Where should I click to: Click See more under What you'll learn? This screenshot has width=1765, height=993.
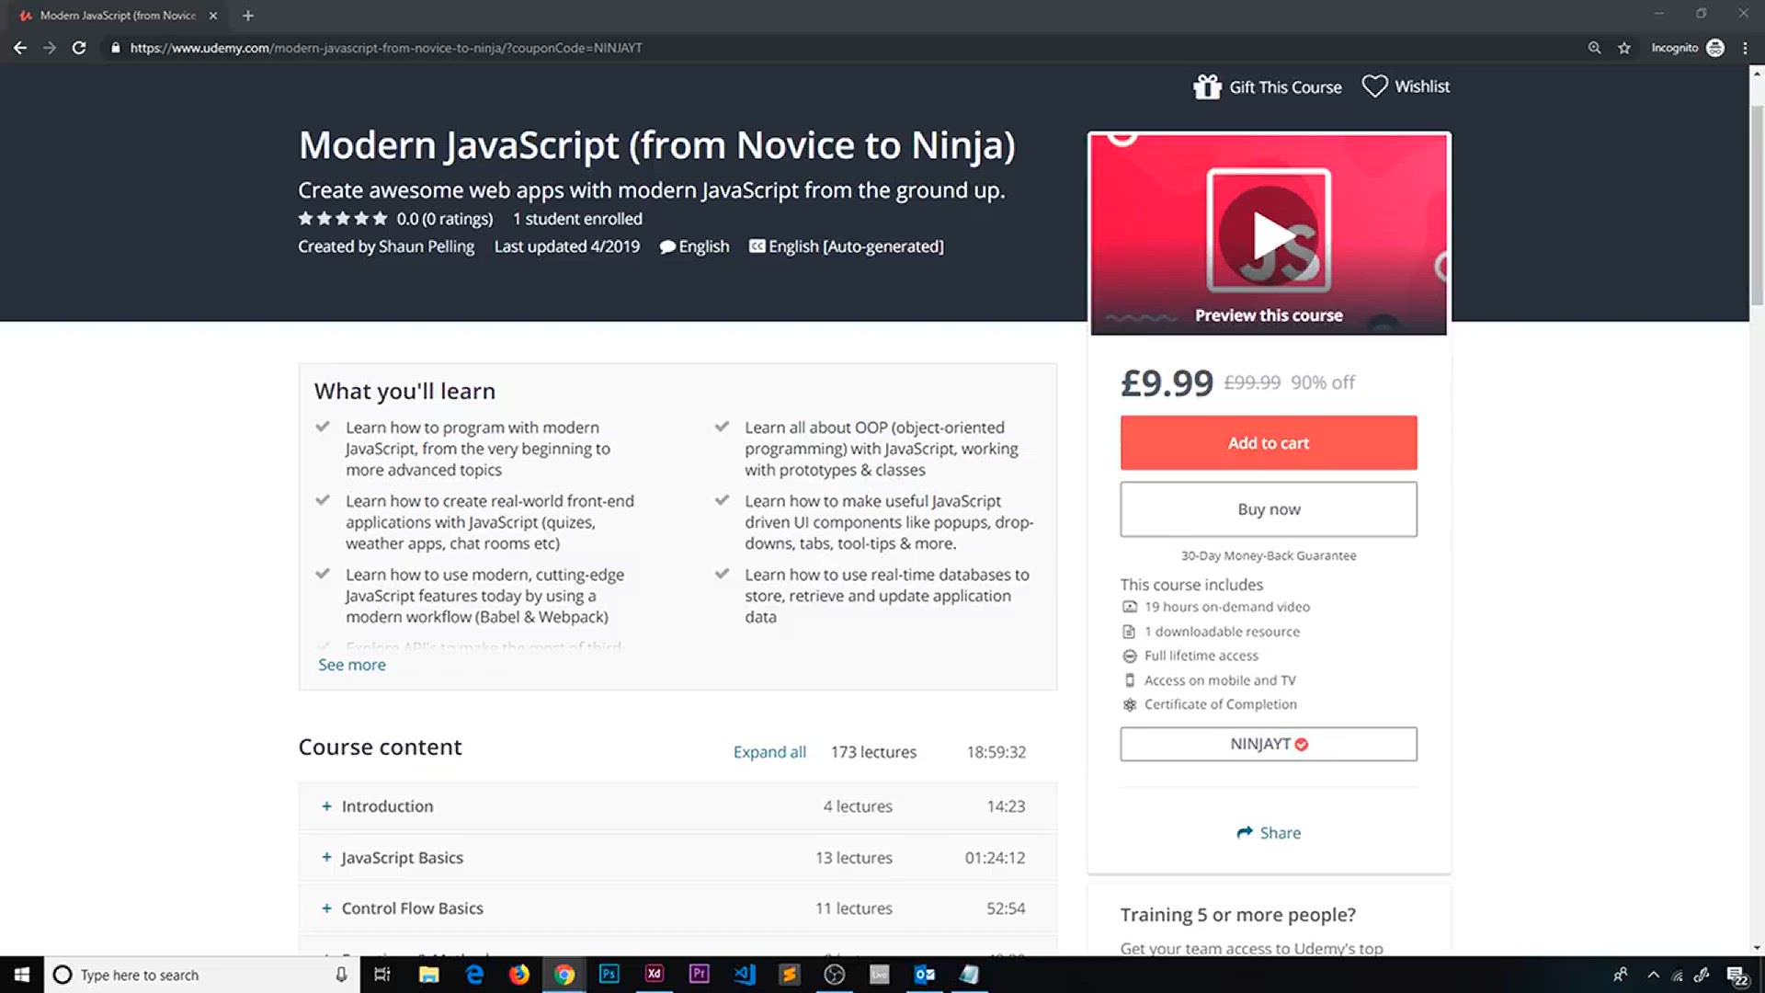pyautogui.click(x=352, y=665)
